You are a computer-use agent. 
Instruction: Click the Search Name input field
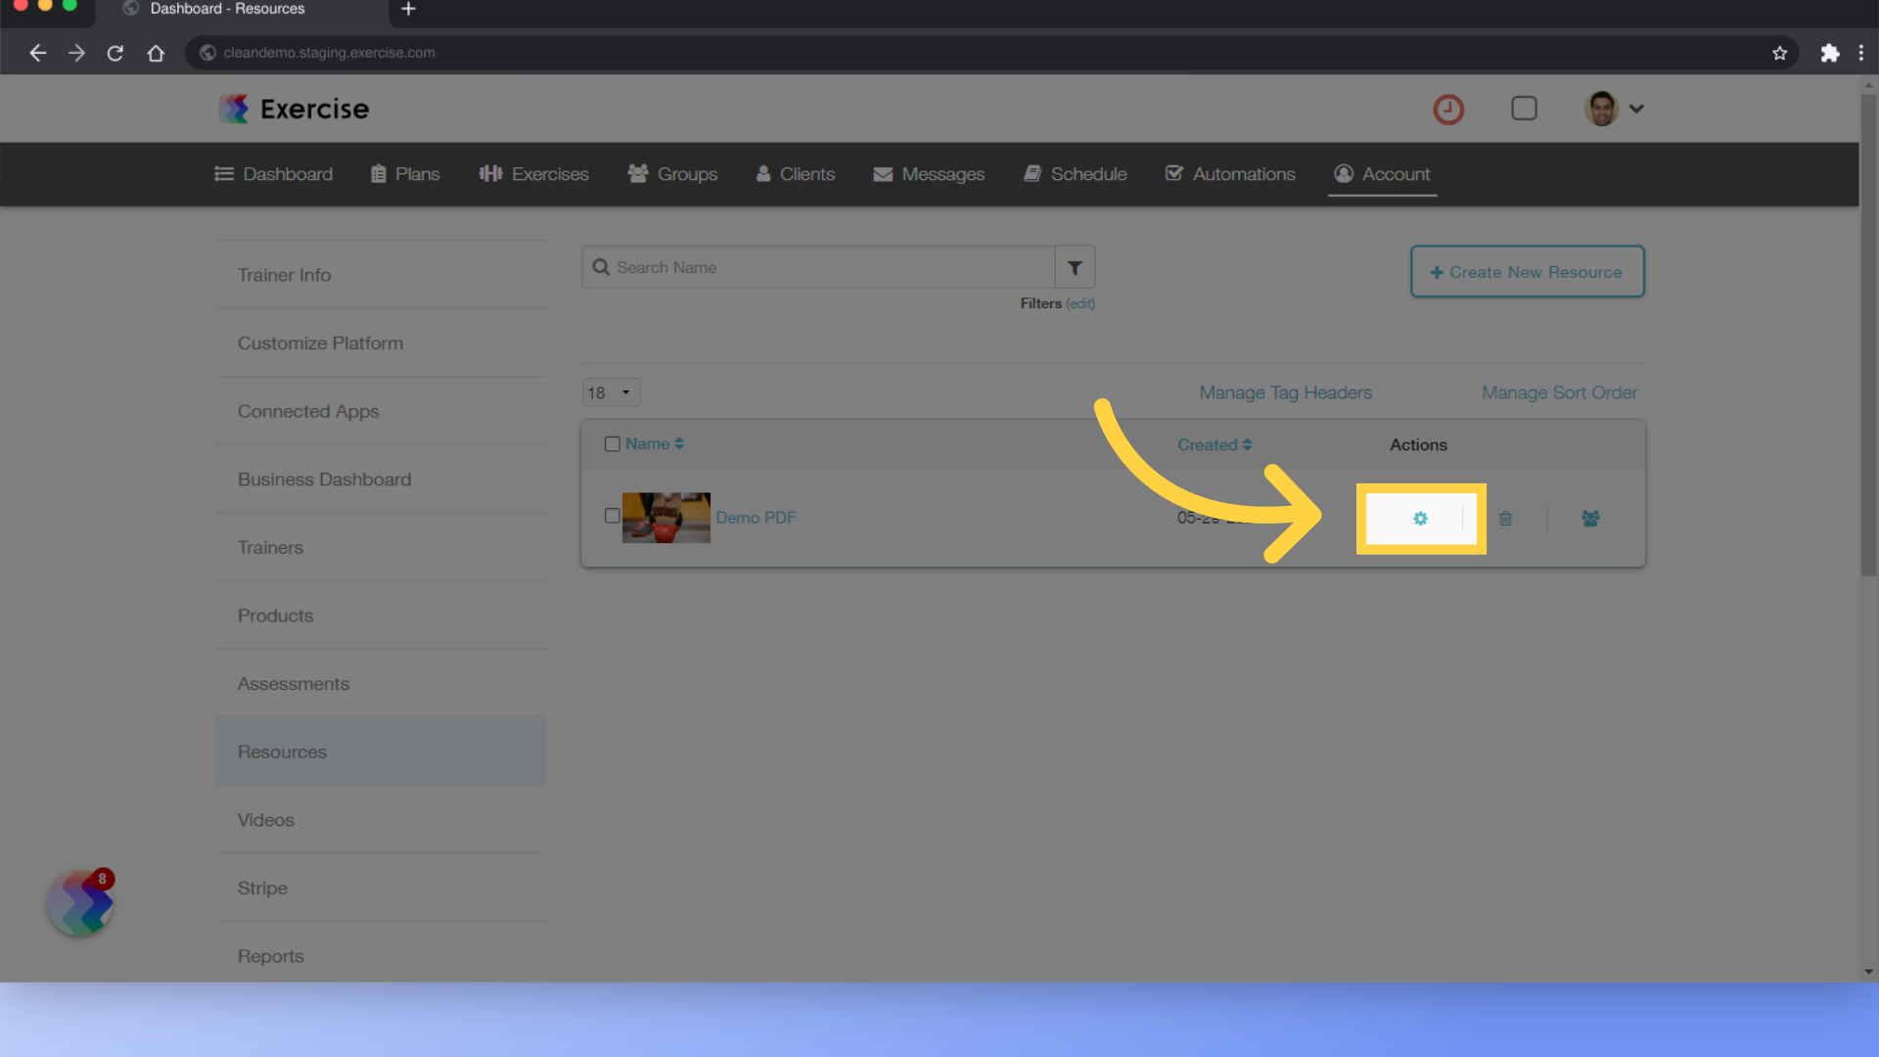[819, 267]
